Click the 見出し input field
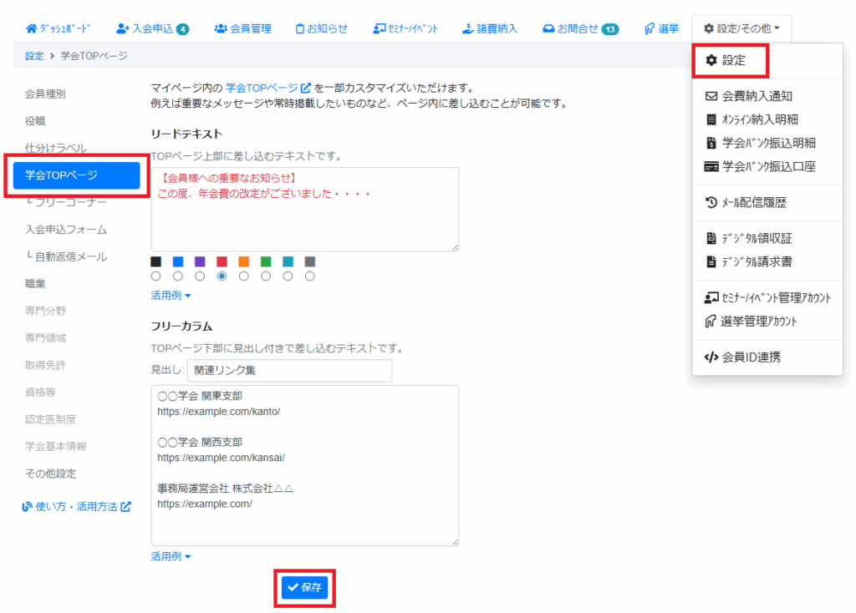 tap(289, 371)
